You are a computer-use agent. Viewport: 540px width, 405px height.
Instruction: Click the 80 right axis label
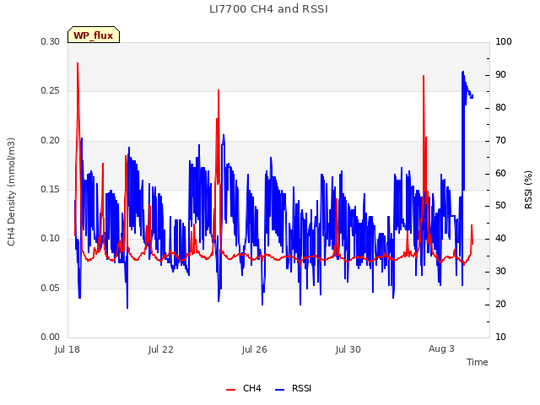(x=500, y=107)
